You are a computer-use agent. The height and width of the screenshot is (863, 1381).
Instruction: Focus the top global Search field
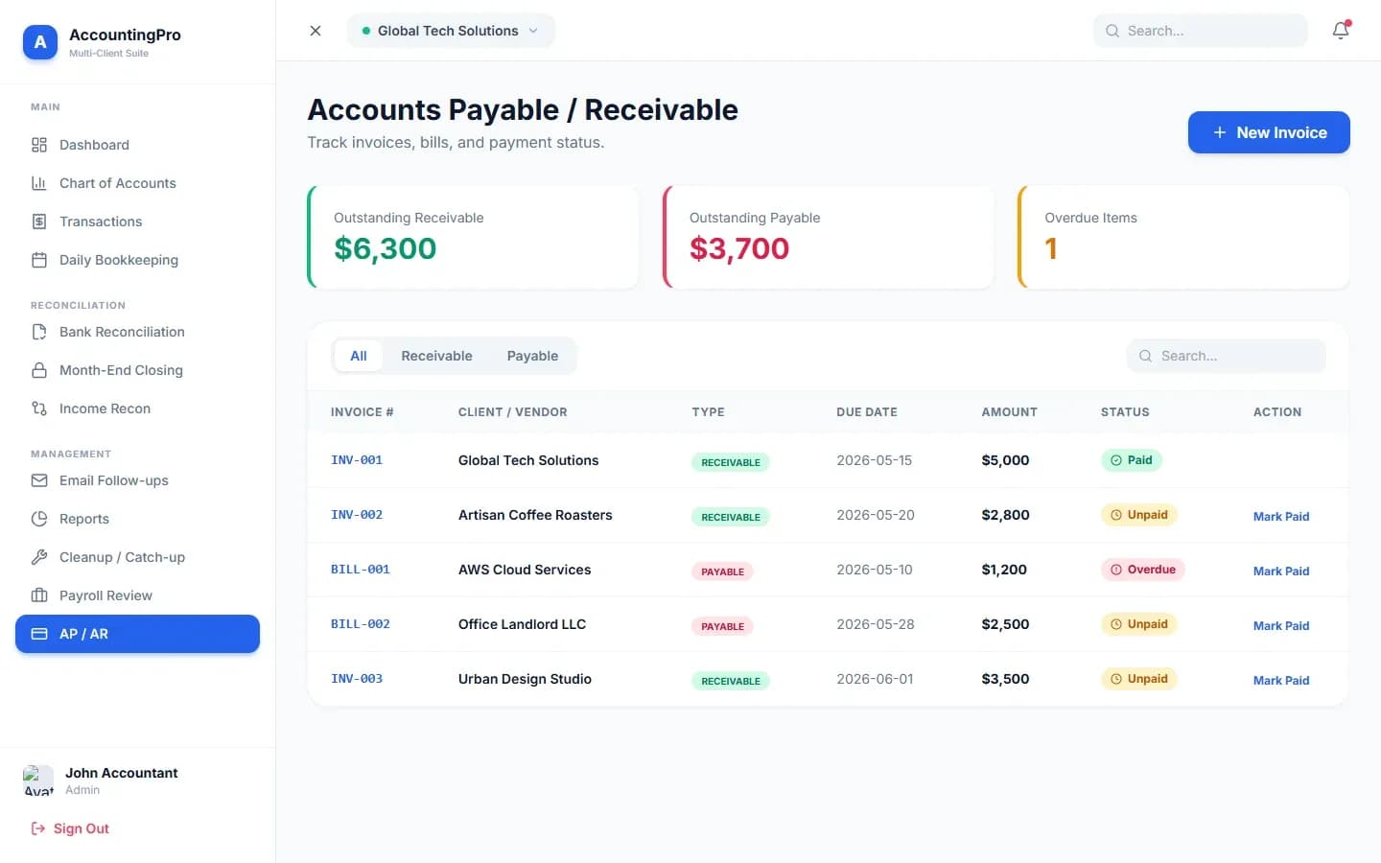[x=1201, y=31]
